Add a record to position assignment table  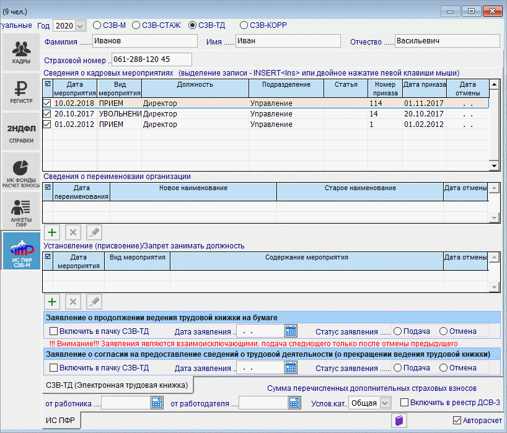(x=52, y=302)
